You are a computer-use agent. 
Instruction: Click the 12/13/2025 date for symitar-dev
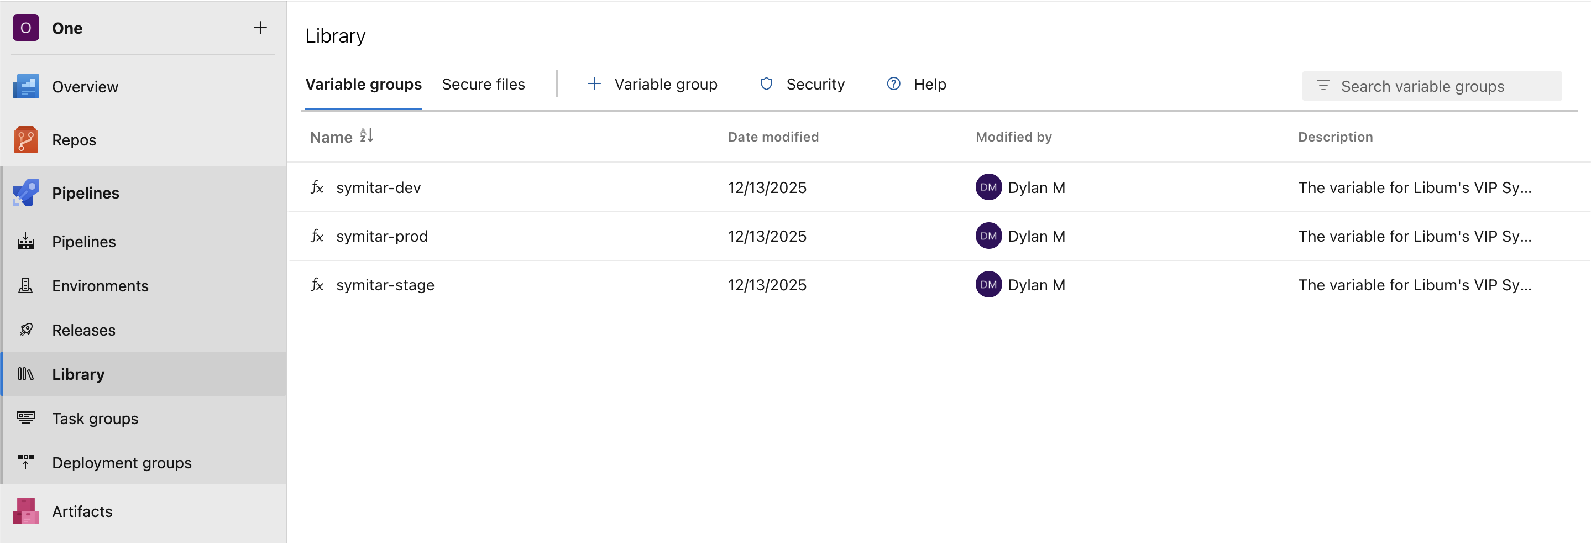tap(767, 187)
